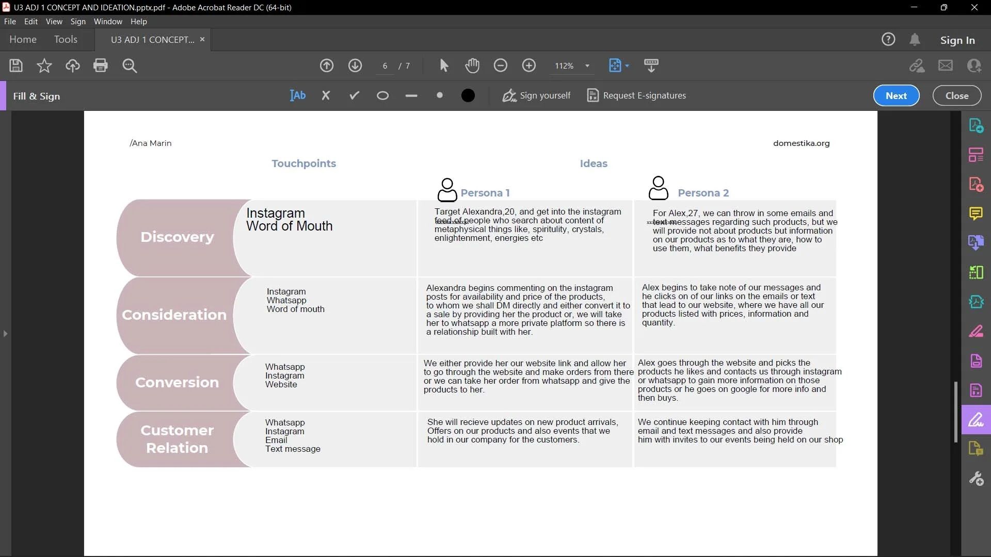
Task: Select the circle shape tool
Action: (x=382, y=95)
